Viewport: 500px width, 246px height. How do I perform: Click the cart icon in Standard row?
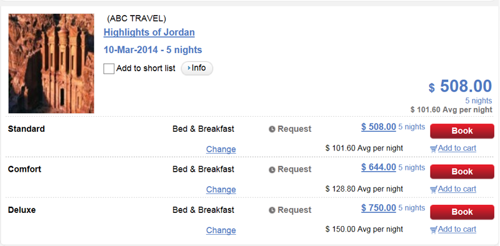coord(433,149)
